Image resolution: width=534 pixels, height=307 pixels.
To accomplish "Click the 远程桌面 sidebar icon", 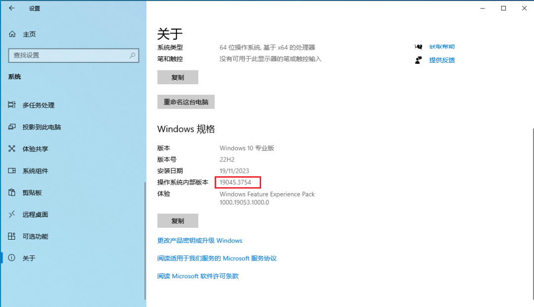I will tap(12, 214).
